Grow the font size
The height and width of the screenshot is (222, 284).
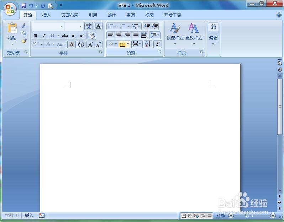[x=90, y=44]
